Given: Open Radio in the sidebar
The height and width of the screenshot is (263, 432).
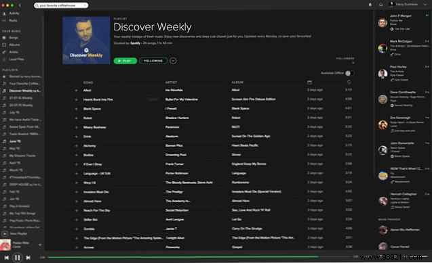Looking at the screenshot, I should click(x=13, y=20).
